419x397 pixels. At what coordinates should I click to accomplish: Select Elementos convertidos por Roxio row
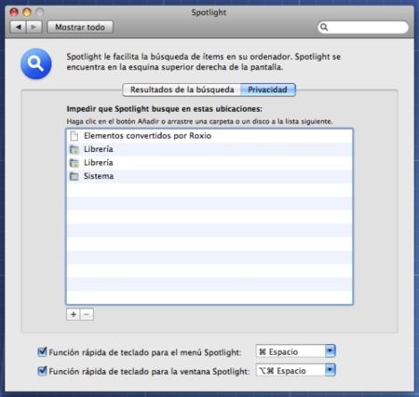click(x=209, y=136)
